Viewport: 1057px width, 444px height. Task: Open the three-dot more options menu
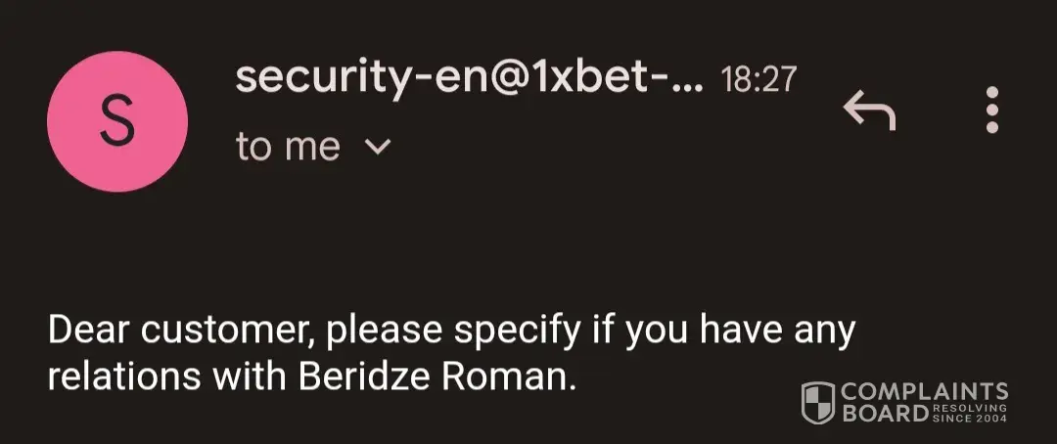click(991, 109)
